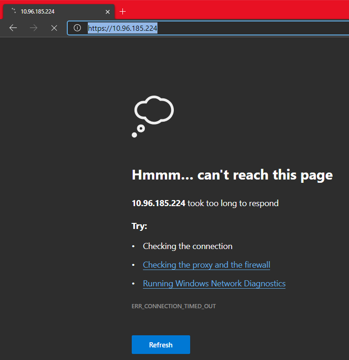Click the "took too long to respond" text

[233, 203]
